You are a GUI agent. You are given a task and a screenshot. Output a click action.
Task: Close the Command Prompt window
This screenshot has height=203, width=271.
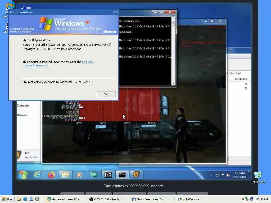click(170, 12)
